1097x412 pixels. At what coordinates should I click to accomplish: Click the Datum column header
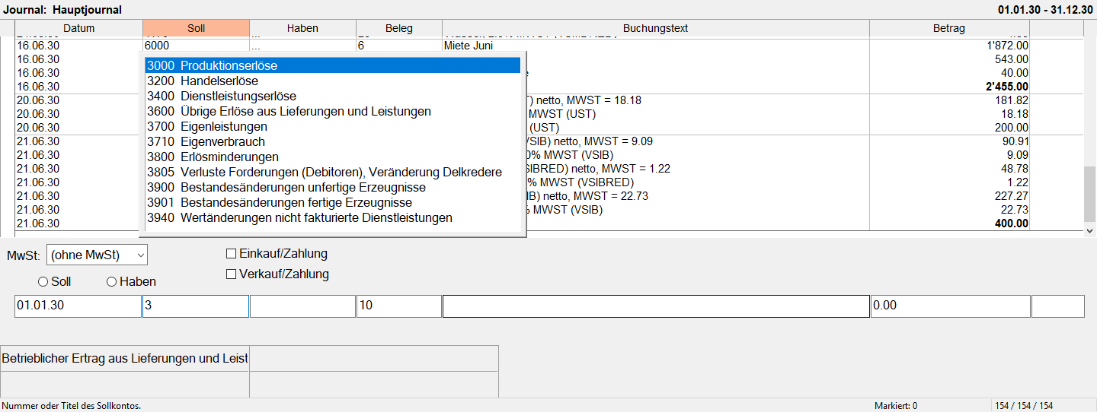[x=79, y=28]
